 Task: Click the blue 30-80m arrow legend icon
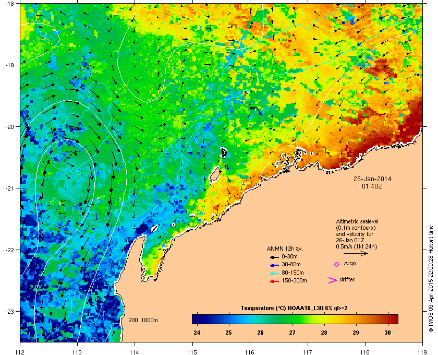pyautogui.click(x=274, y=265)
